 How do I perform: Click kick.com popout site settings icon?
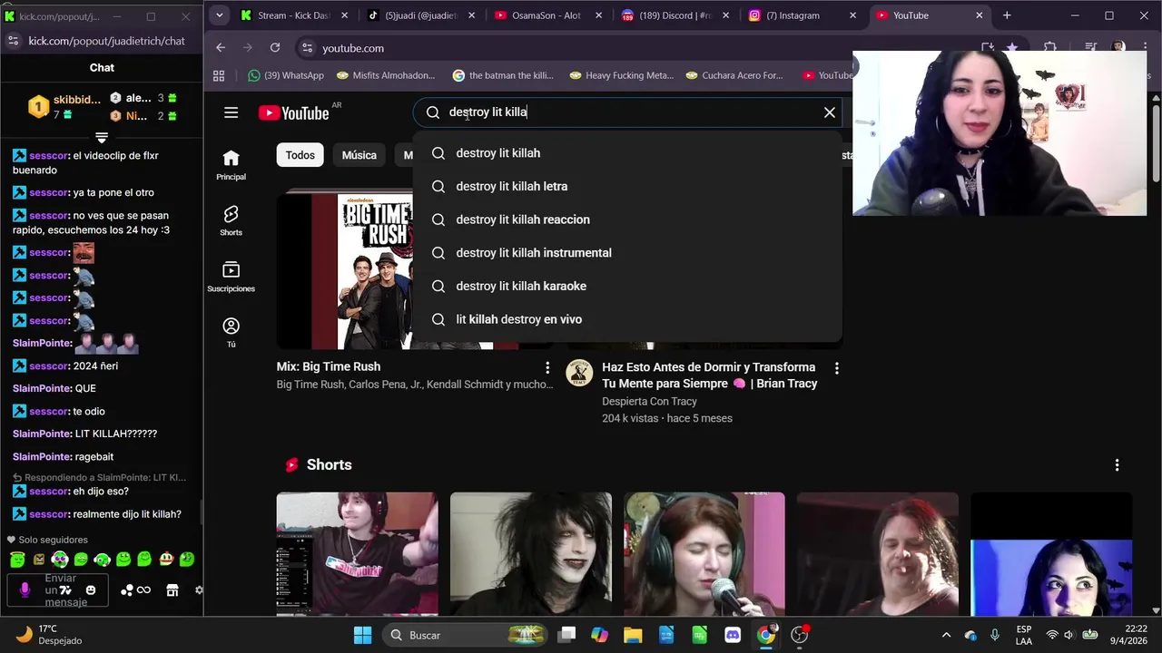point(13,41)
